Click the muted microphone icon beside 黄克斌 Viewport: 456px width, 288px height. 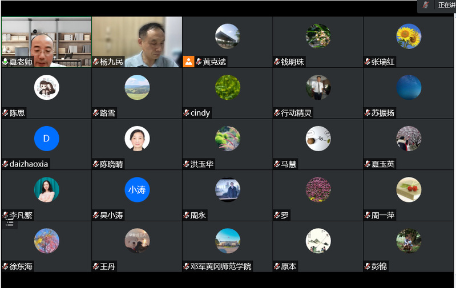(x=199, y=62)
